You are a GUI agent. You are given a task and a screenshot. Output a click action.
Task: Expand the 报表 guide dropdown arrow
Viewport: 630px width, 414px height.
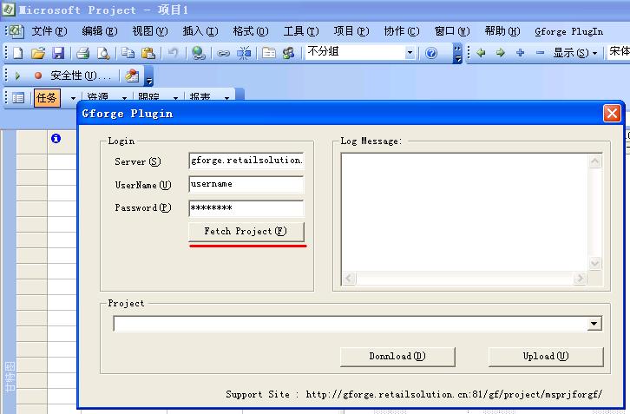click(226, 98)
